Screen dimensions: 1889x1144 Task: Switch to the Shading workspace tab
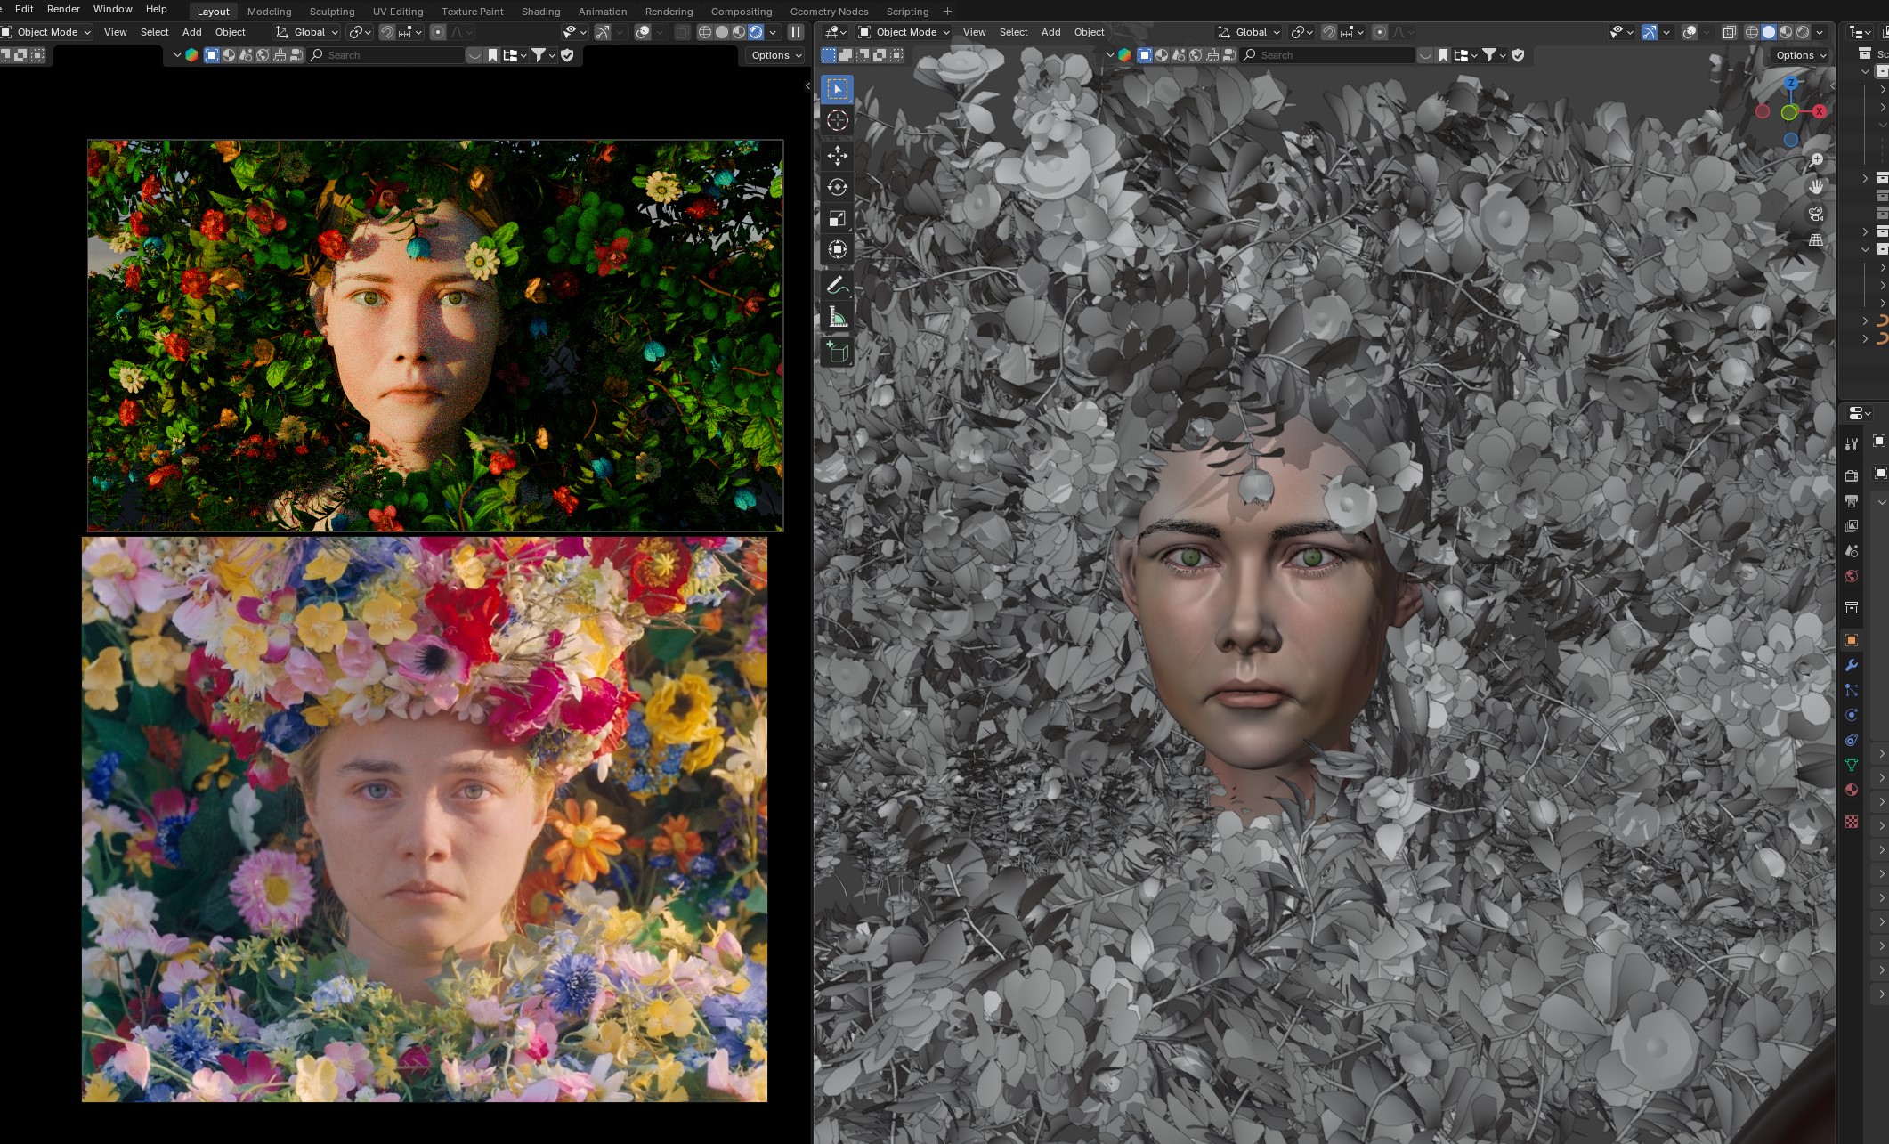pos(540,12)
